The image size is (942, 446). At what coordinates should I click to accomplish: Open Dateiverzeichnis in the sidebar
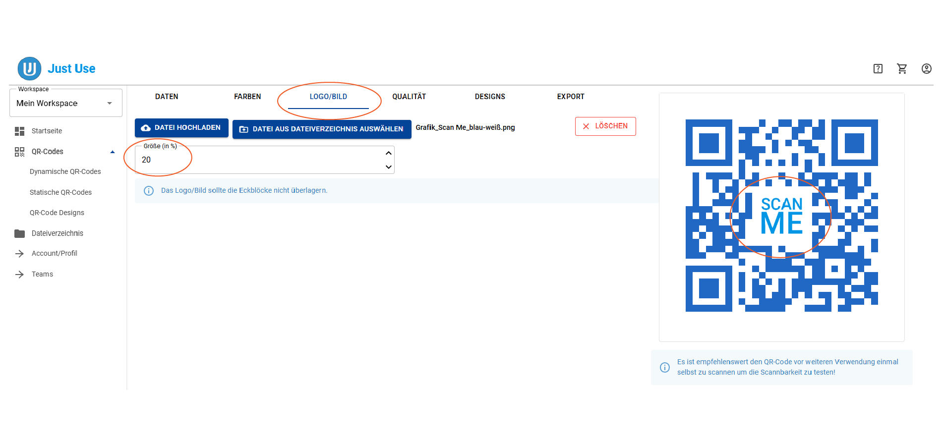click(58, 233)
